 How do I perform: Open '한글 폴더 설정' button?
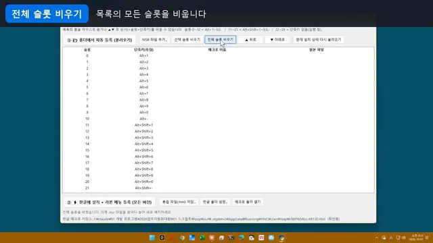click(x=215, y=202)
